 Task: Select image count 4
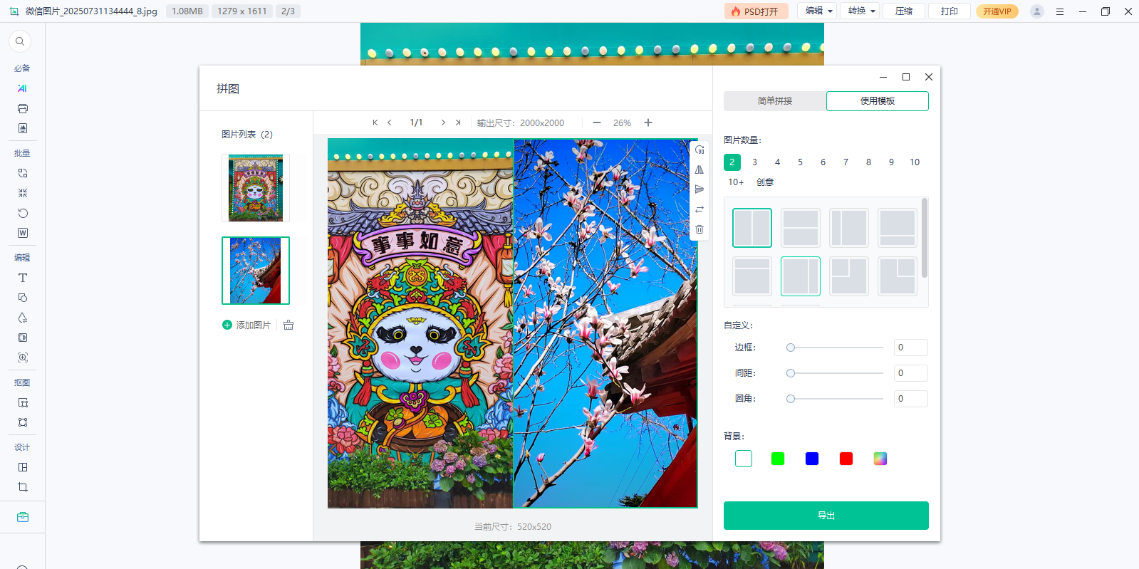tap(778, 162)
